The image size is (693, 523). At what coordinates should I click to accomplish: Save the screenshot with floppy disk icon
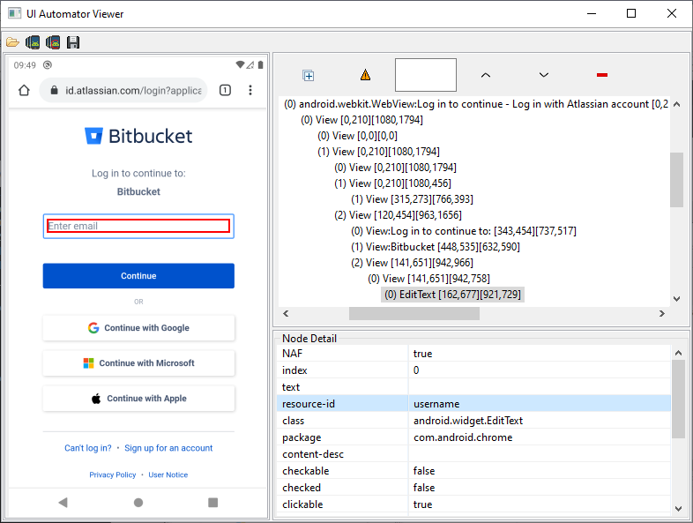pyautogui.click(x=73, y=42)
